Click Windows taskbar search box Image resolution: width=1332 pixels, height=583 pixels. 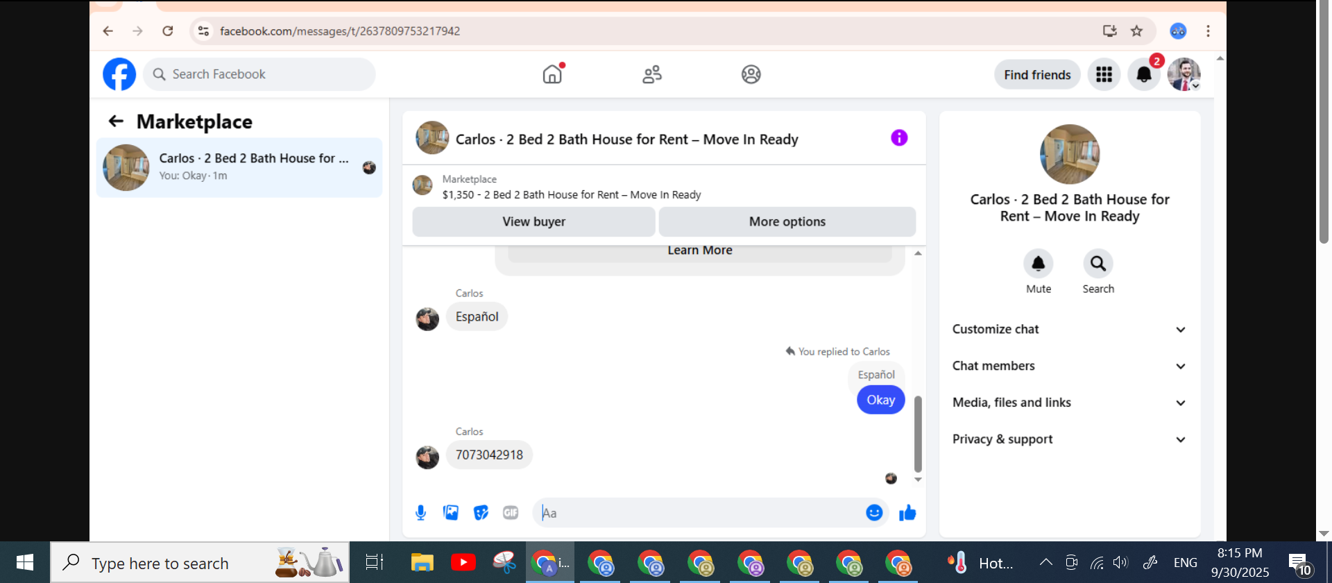click(200, 563)
